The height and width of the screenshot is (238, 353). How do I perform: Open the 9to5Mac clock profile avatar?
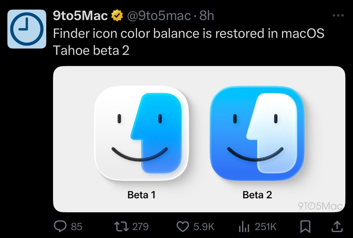pyautogui.click(x=27, y=29)
